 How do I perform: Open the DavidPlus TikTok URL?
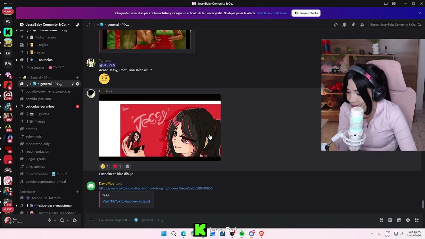pos(156,188)
